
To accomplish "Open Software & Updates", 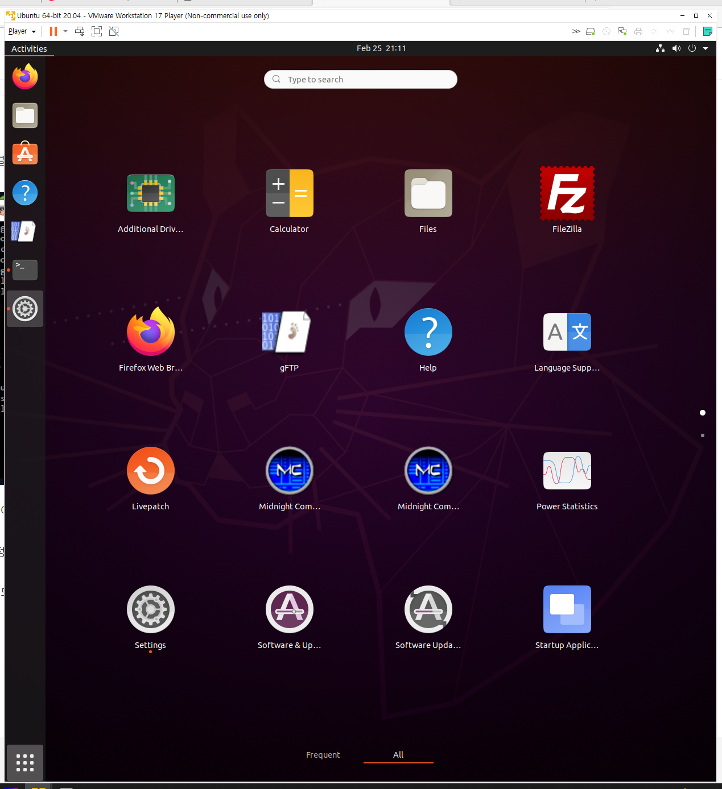I will tap(289, 609).
